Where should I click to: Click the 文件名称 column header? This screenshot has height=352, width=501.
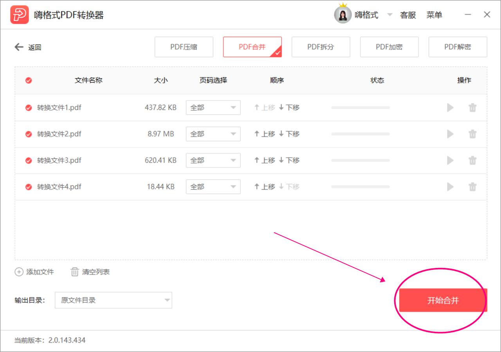point(88,80)
